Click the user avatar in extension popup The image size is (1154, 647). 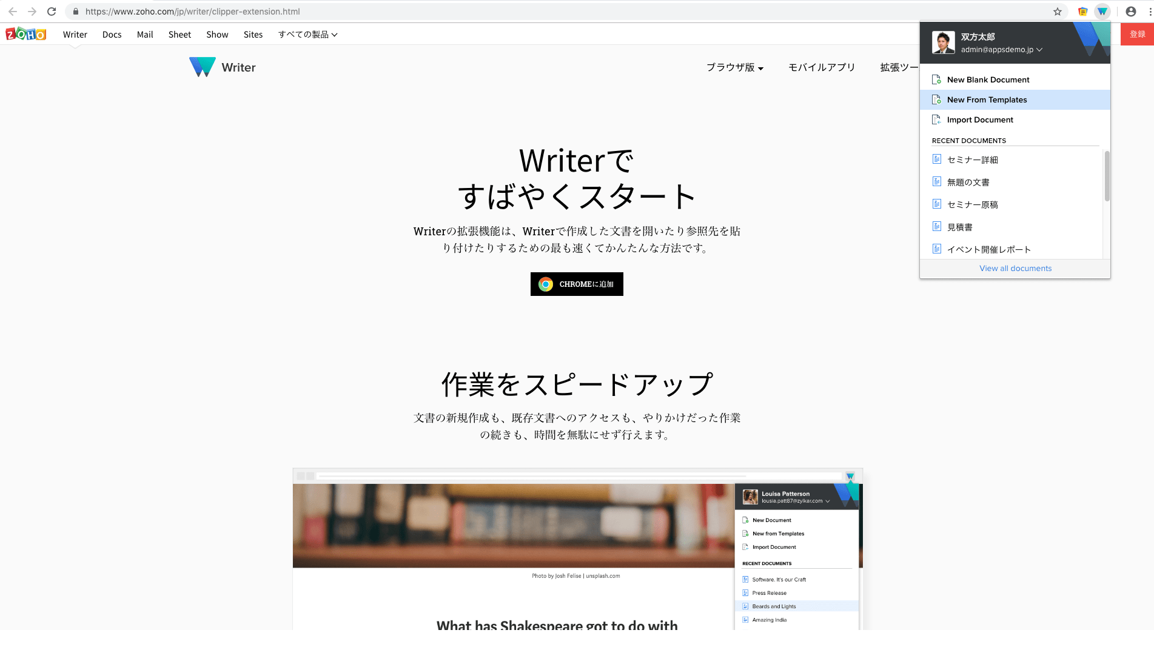point(943,42)
